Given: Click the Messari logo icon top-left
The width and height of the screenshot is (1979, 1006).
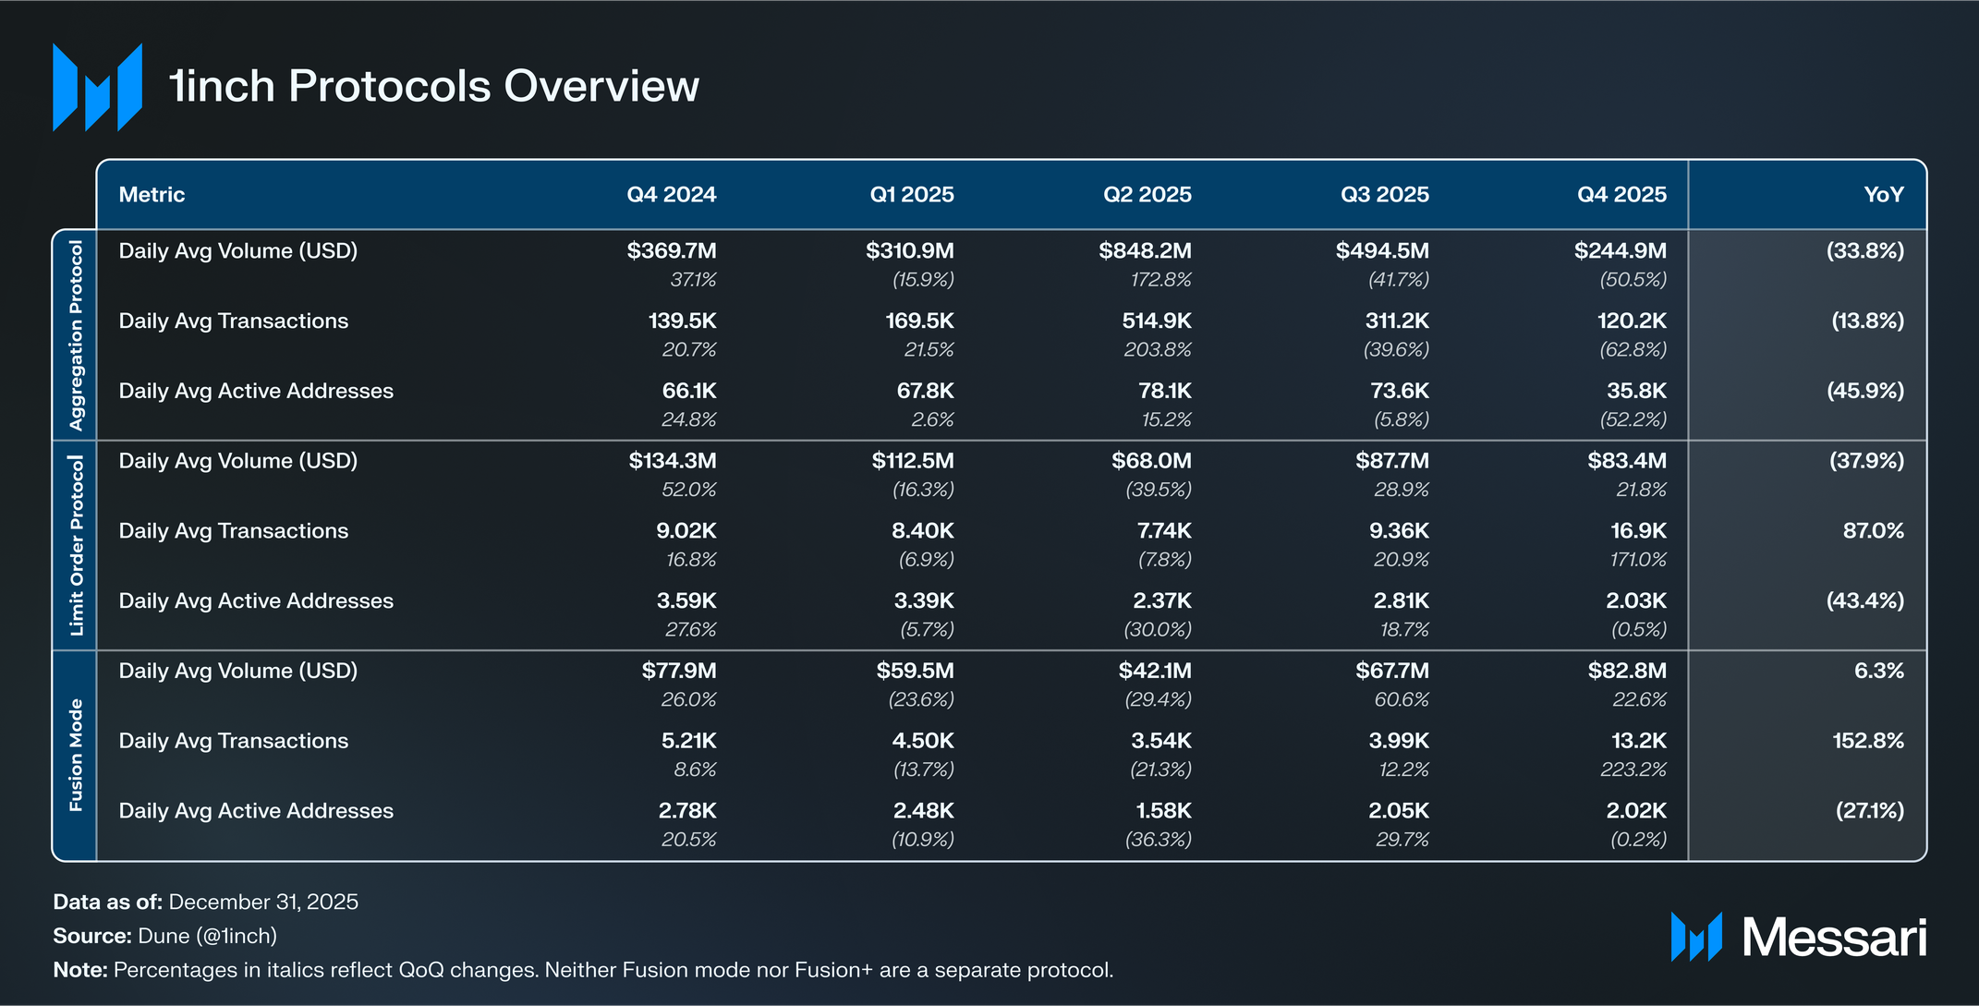Looking at the screenshot, I should (97, 87).
